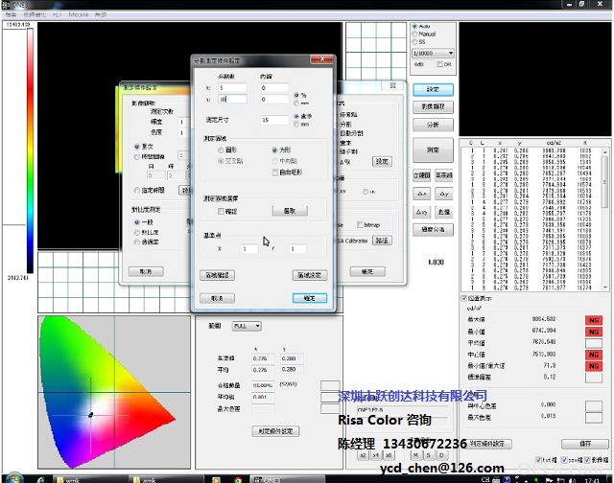Click the area confirm button at dialog bottom-left
Viewport: 614px width, 483px height.
218,275
